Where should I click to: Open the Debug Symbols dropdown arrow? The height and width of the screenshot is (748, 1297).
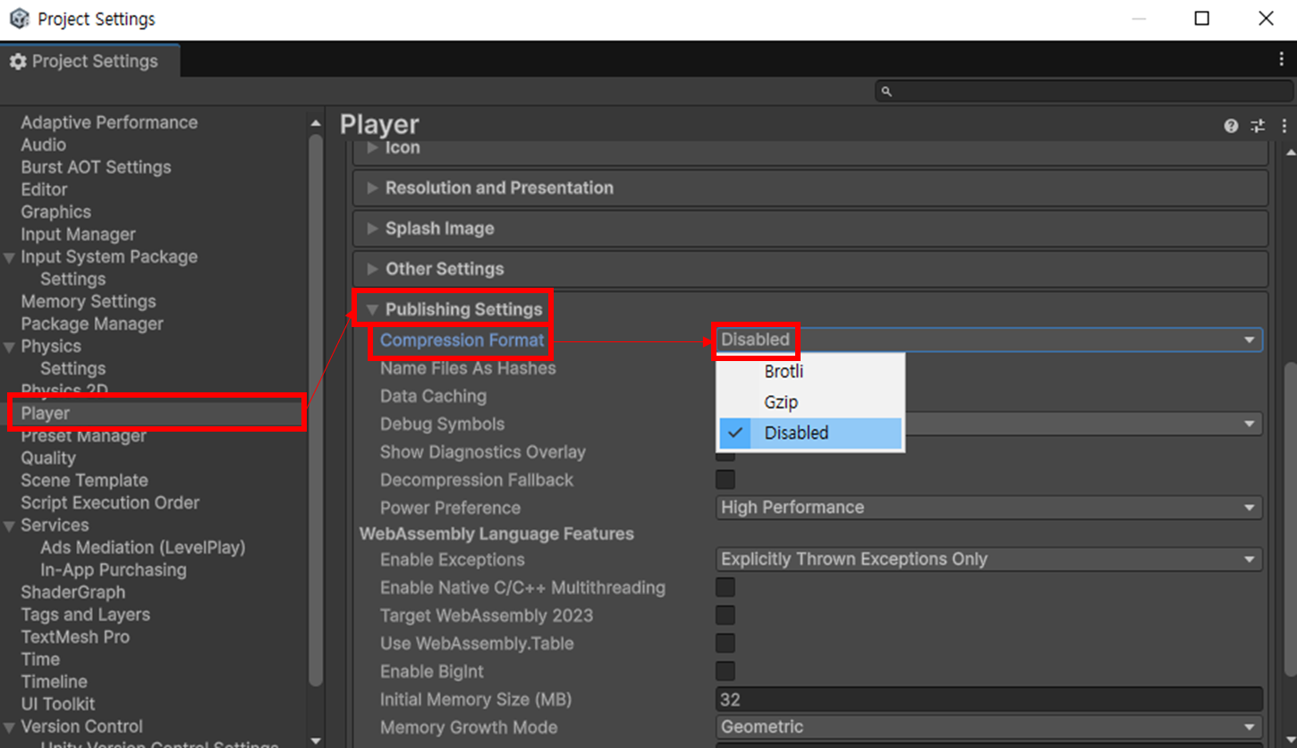point(1250,424)
